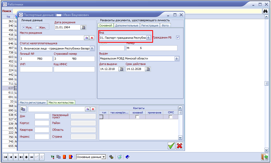Open the Основные данные dropdown
Screen dimensions: 271x163
click(104, 157)
